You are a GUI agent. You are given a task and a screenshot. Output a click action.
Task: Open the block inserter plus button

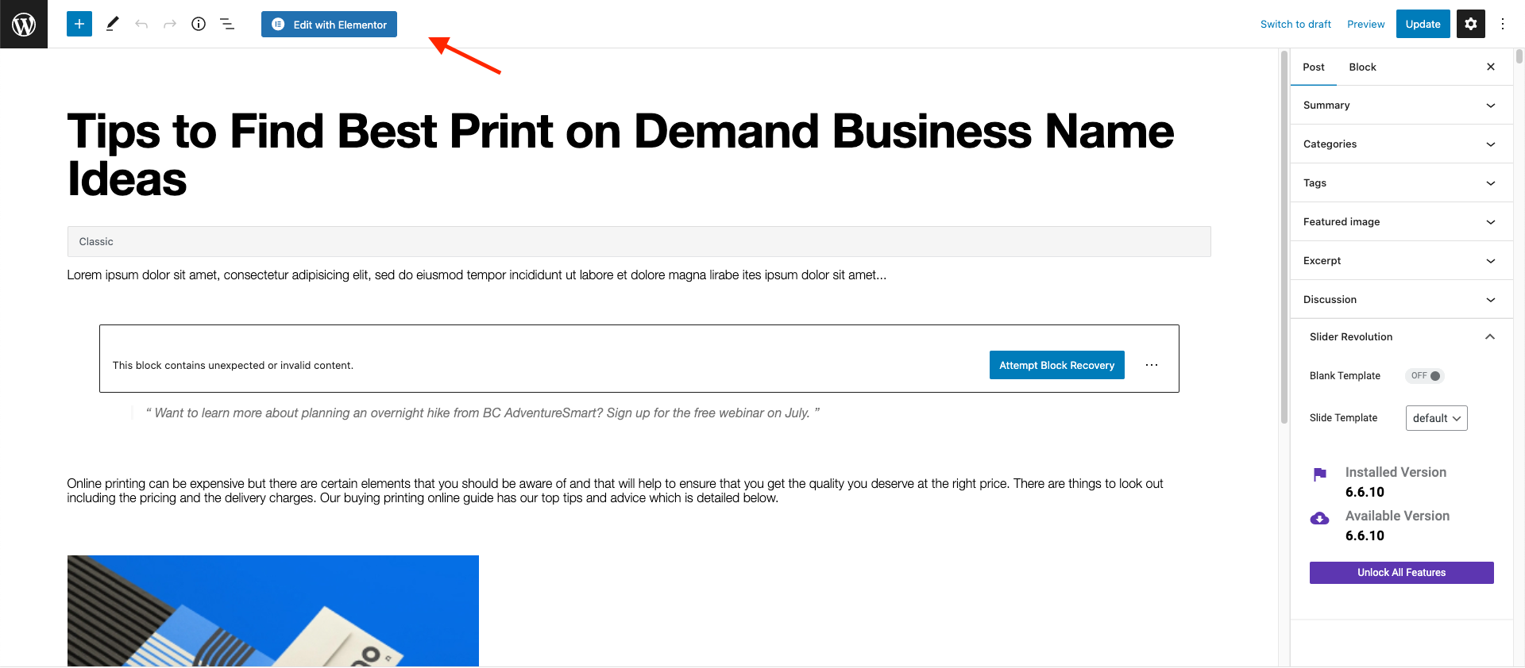(x=79, y=24)
